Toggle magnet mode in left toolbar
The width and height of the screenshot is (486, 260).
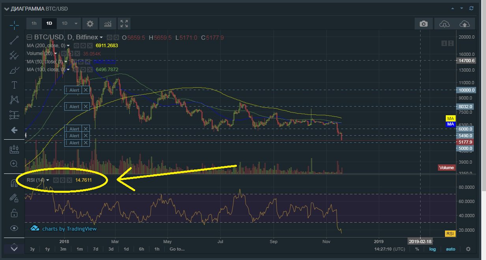[14, 183]
